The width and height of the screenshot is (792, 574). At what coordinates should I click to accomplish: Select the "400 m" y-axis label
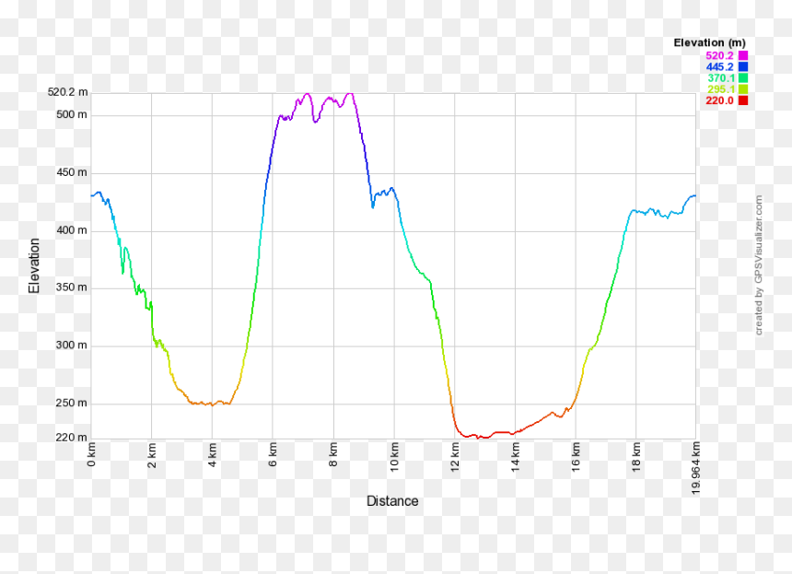(x=72, y=230)
